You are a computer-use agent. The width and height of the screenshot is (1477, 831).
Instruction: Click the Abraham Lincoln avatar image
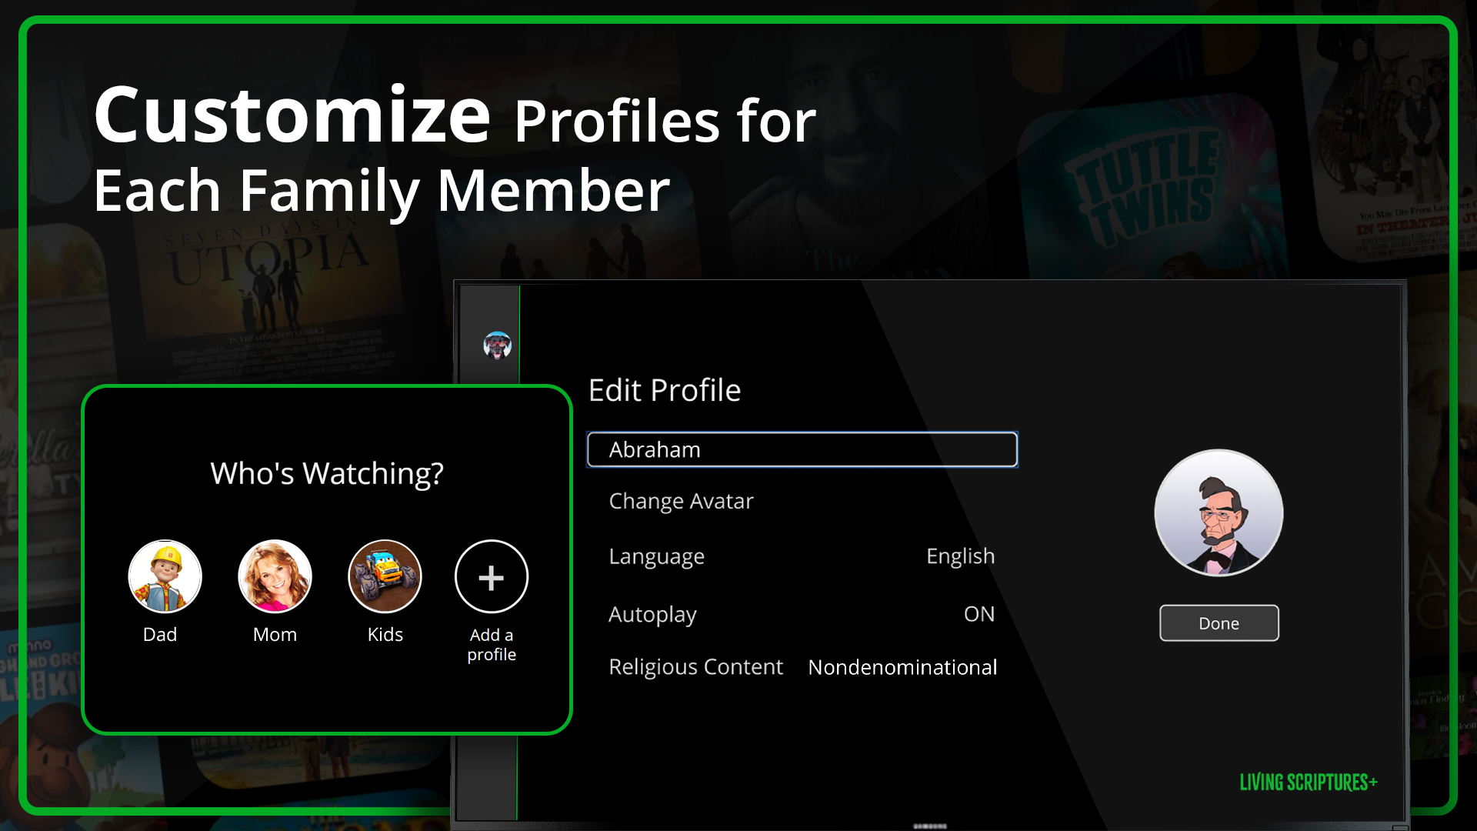coord(1219,513)
